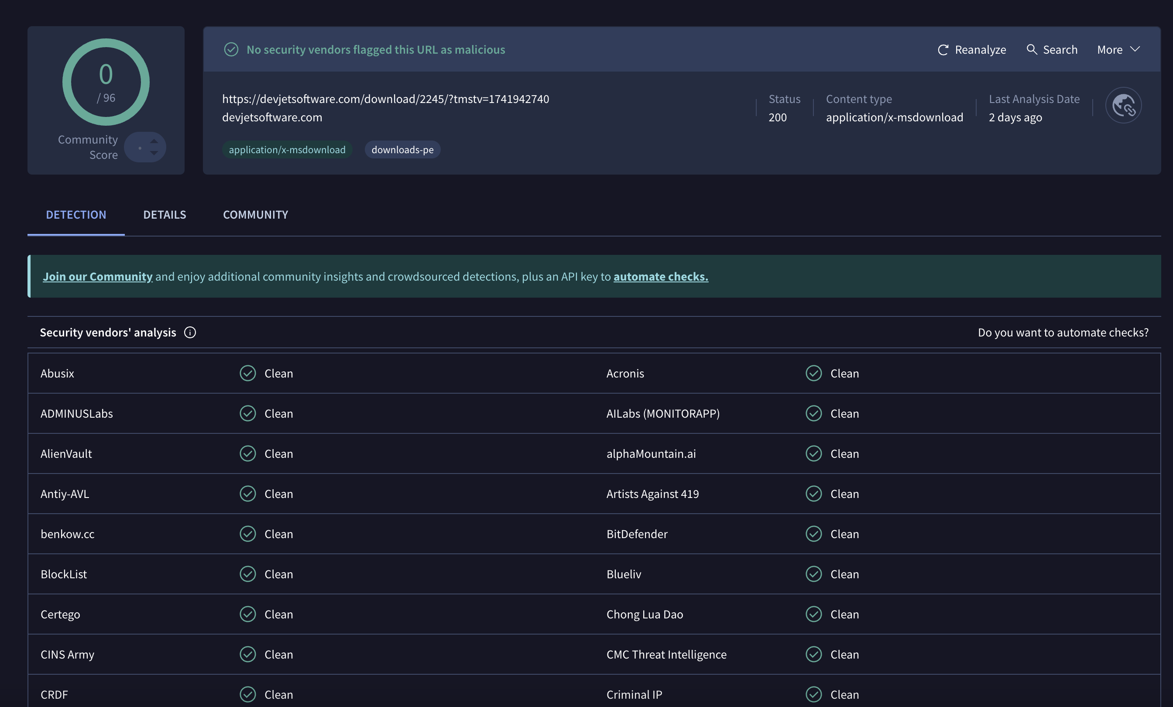Select the Criminal IP vendor name
Viewport: 1173px width, 707px height.
(x=634, y=695)
